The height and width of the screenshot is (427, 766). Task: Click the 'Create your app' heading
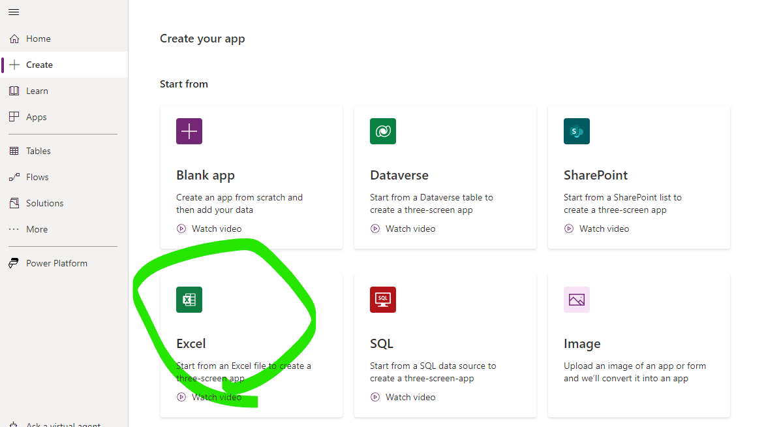click(202, 39)
